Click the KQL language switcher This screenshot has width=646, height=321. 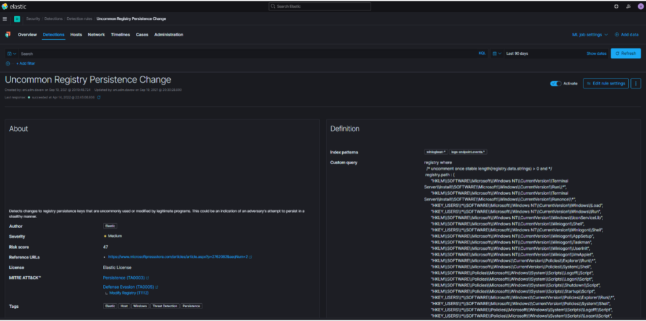click(x=482, y=53)
